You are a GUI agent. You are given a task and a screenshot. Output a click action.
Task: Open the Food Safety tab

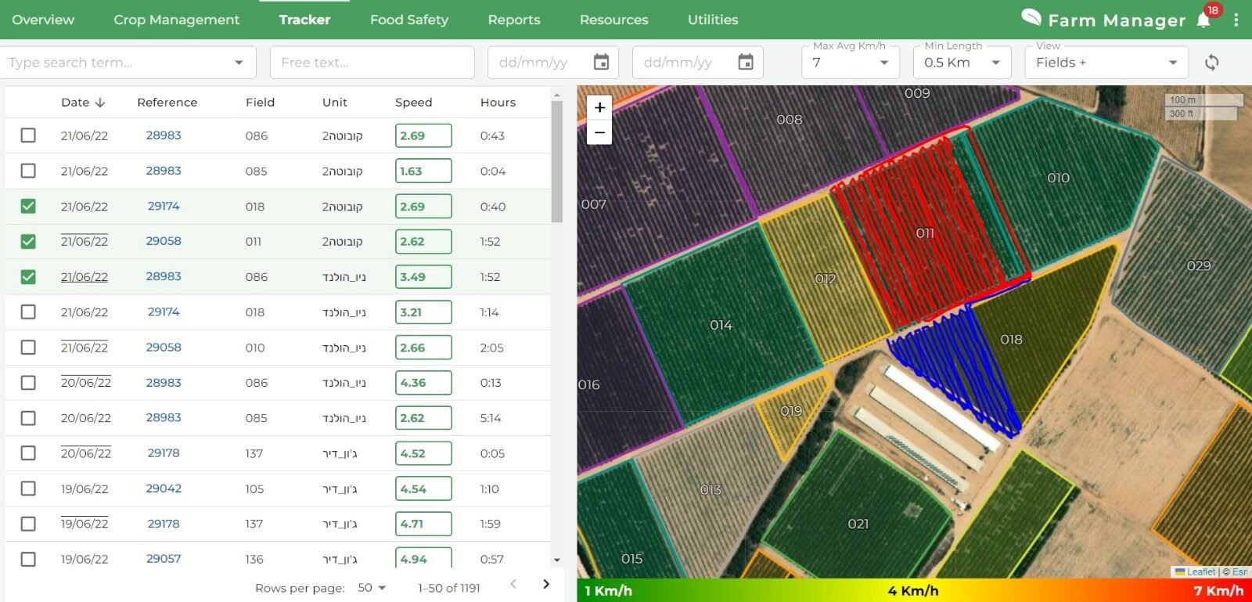[408, 20]
